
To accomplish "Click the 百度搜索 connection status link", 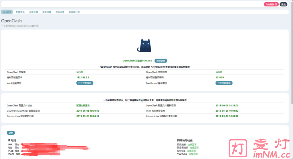I will tap(192, 145).
